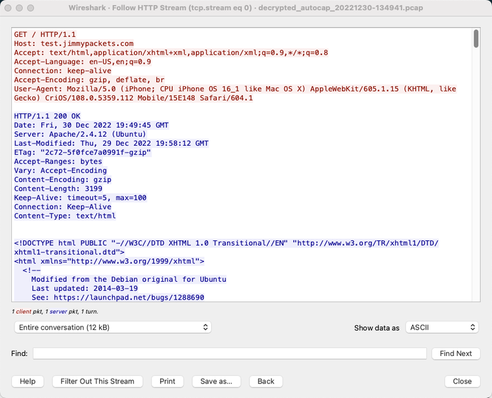The image size is (492, 398).
Task: Click the Help button
Action: click(x=28, y=382)
